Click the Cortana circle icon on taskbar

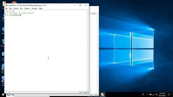click(x=8, y=95)
